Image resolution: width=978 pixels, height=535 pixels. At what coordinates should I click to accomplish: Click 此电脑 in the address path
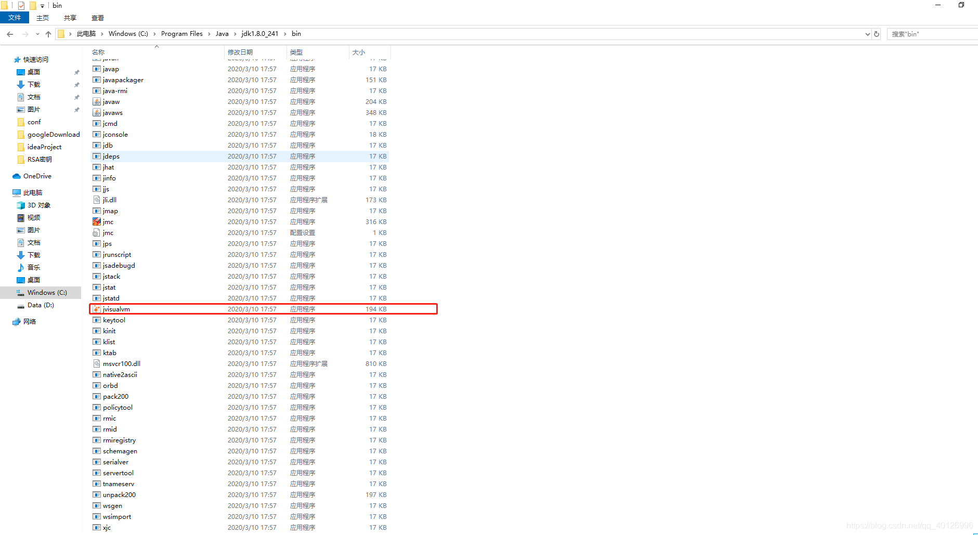tap(86, 34)
